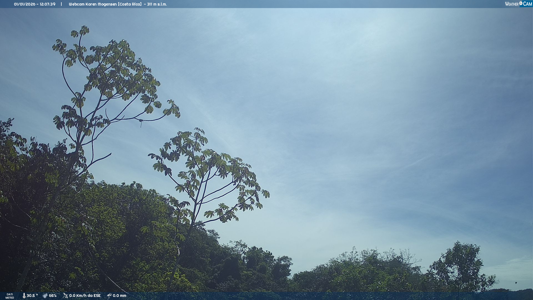This screenshot has width=533, height=300.
Task: Click the 30.5 ° temperature reading
Action: 32,296
